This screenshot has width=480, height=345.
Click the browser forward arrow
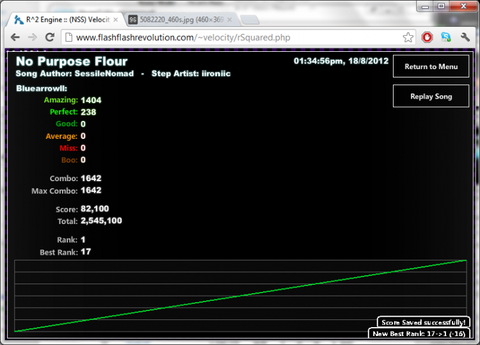point(32,37)
